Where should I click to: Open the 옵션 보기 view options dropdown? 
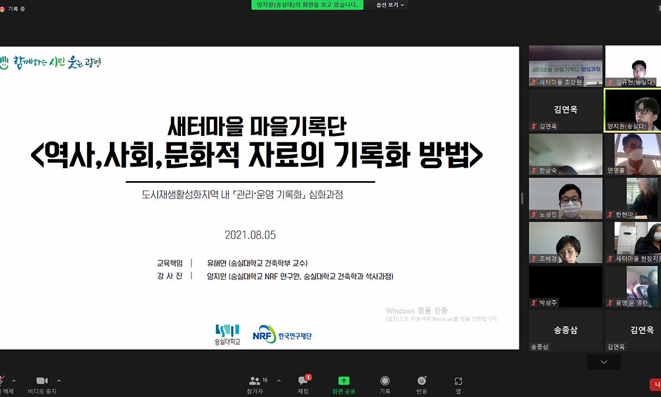pyautogui.click(x=390, y=5)
